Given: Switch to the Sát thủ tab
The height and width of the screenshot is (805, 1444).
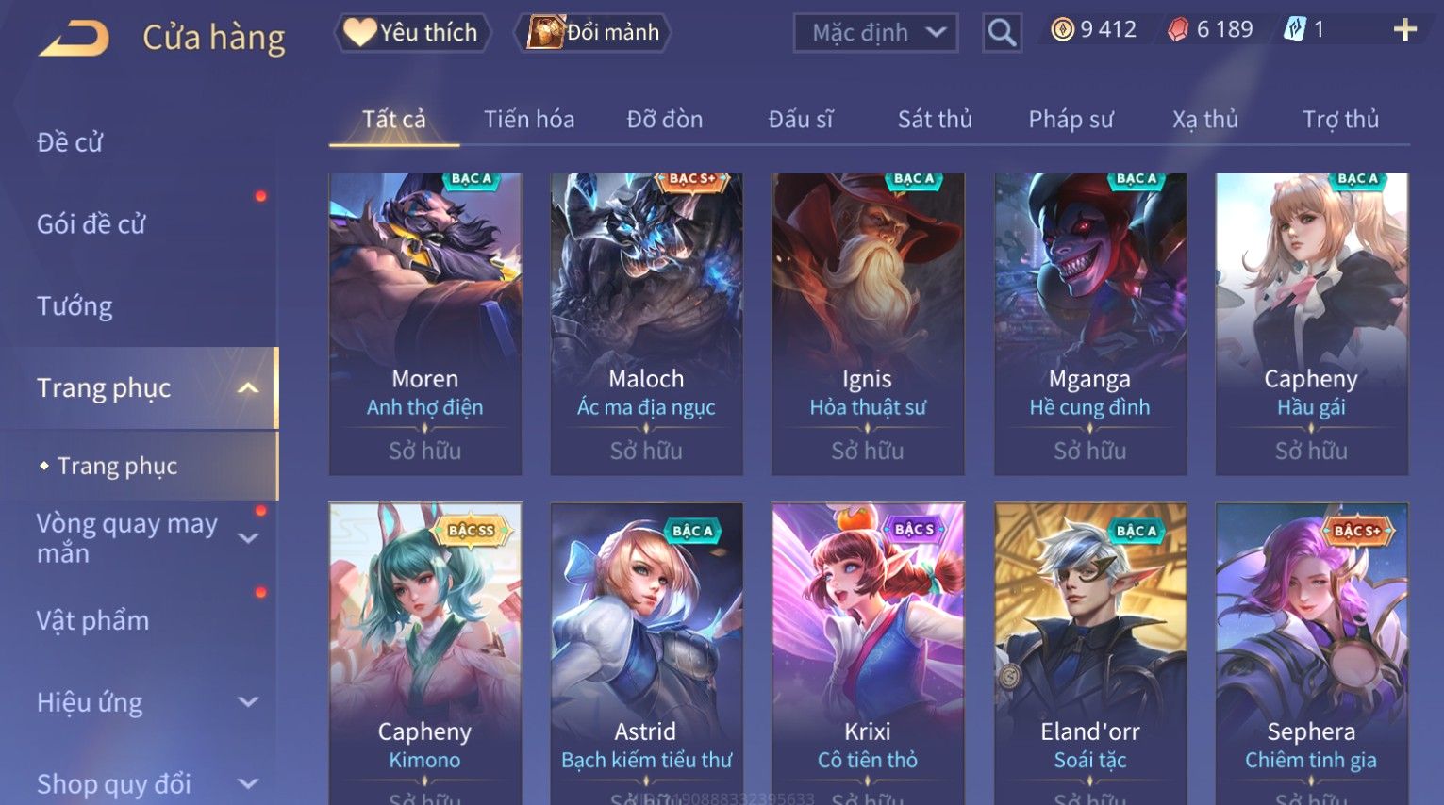Looking at the screenshot, I should click(935, 120).
